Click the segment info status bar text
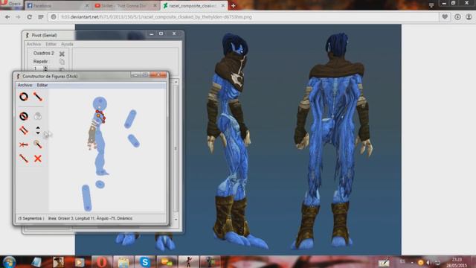The height and width of the screenshot is (268, 476). 90,218
